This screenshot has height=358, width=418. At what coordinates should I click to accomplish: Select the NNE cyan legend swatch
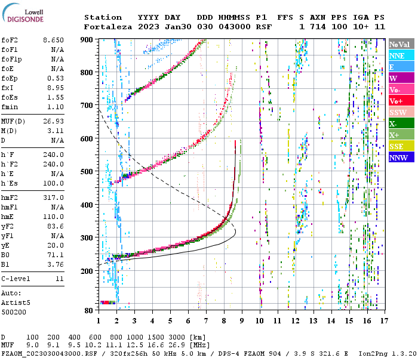tap(401, 55)
